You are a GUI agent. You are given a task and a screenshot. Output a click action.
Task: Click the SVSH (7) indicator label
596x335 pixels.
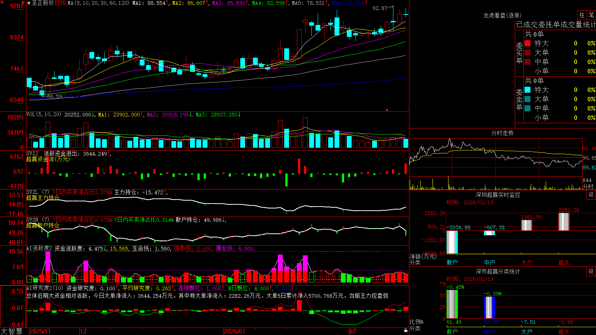click(38, 220)
